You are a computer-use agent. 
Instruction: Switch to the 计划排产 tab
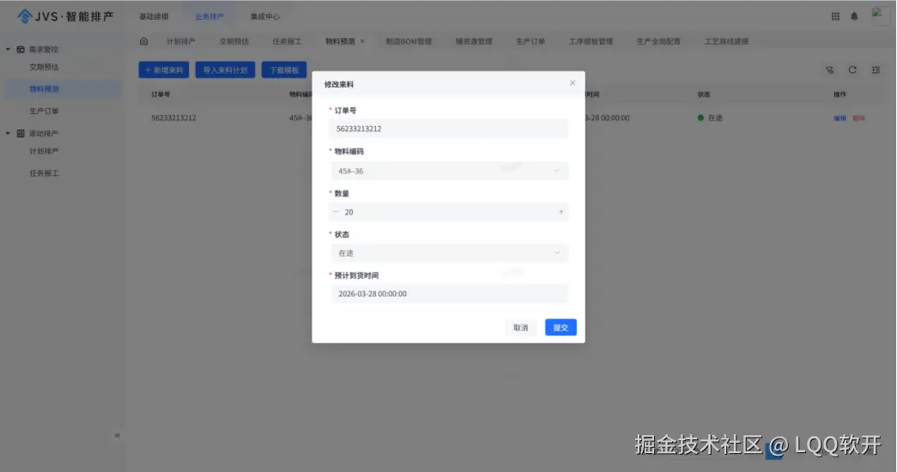tap(181, 41)
